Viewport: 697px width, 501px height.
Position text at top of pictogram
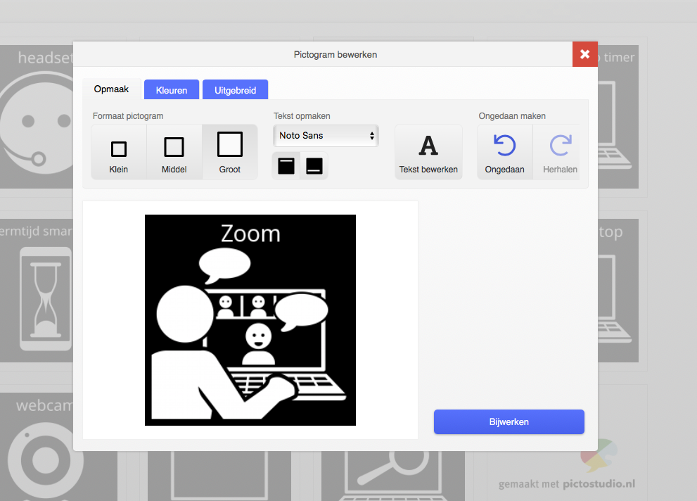click(x=286, y=165)
